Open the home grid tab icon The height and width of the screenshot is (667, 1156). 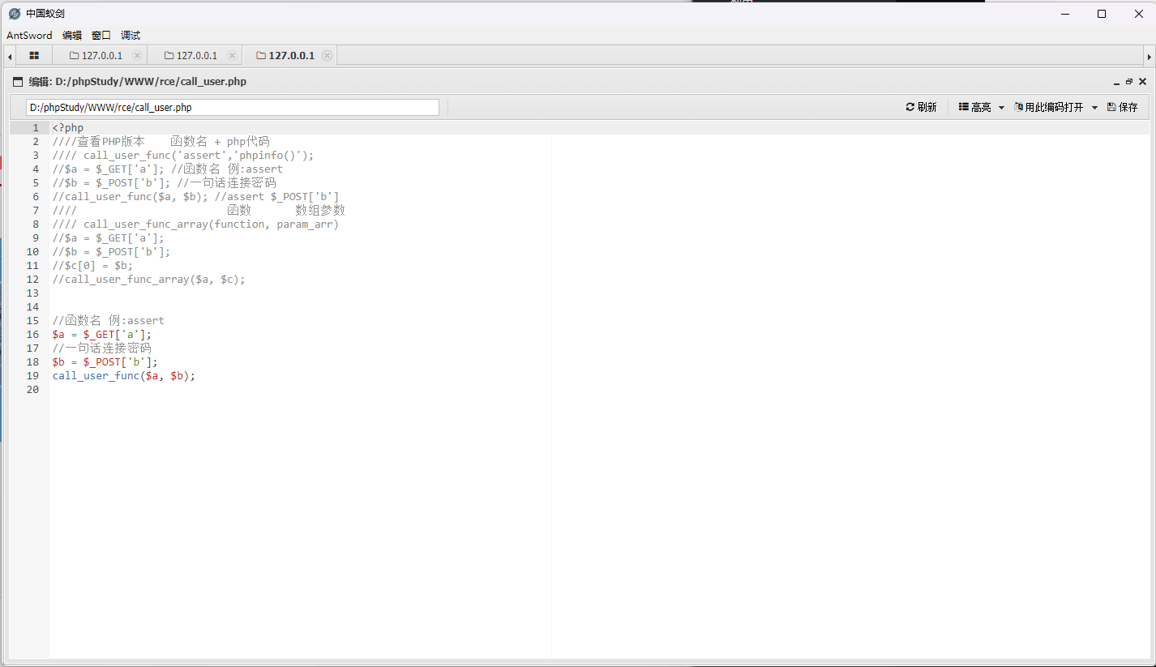[x=34, y=56]
